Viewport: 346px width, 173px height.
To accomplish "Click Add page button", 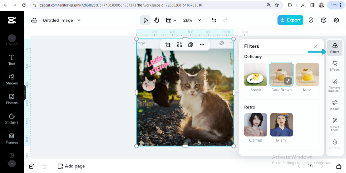I will click(71, 166).
